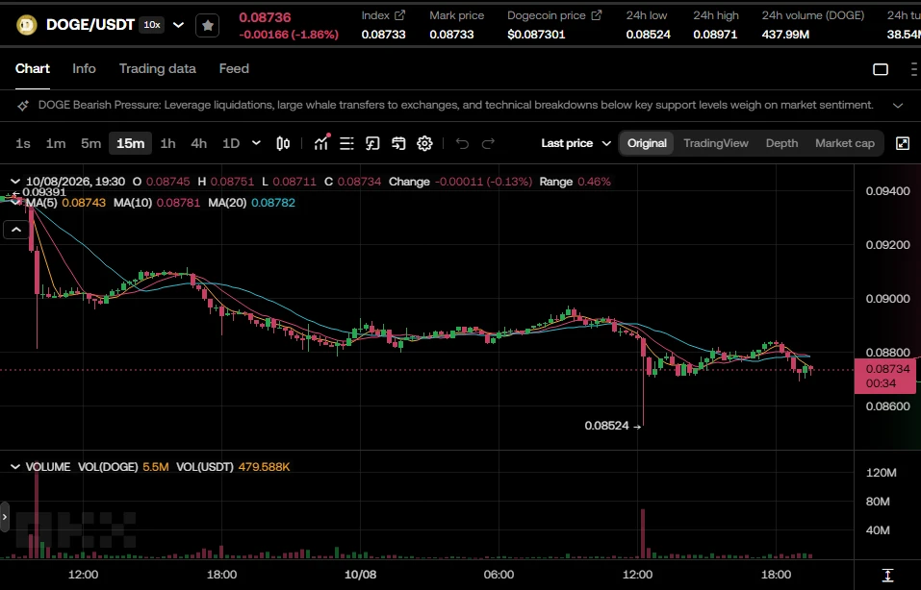921x590 pixels.
Task: Click the layout window icon beside the tabs
Action: (881, 69)
